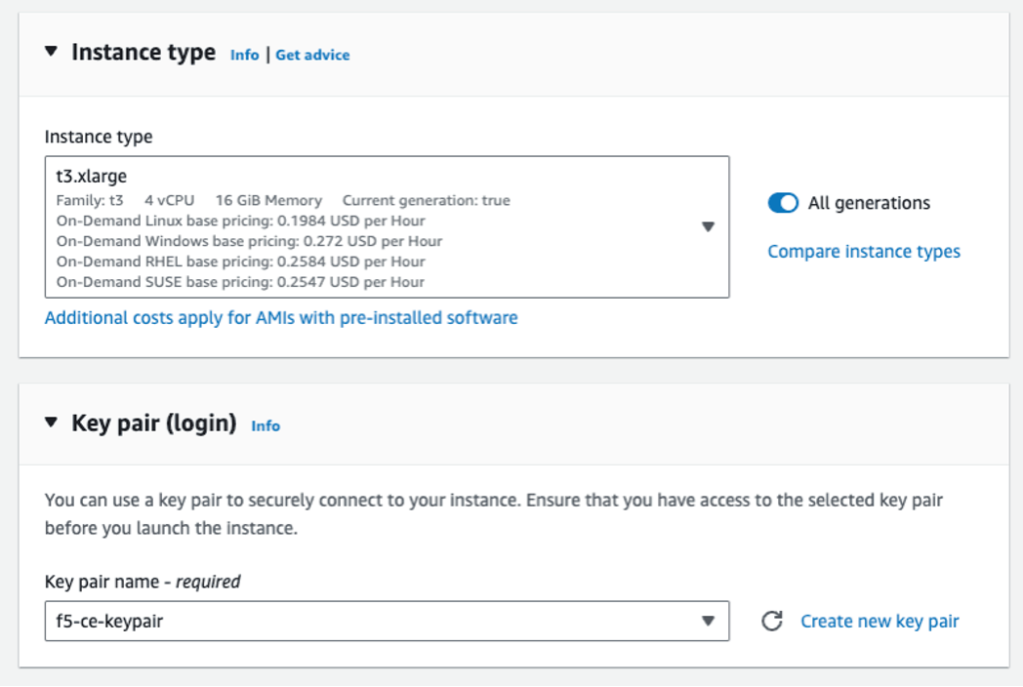
Task: Click the Key pair (login) heading
Action: (x=152, y=425)
